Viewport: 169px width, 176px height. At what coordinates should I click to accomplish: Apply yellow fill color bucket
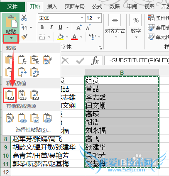coord(60,37)
